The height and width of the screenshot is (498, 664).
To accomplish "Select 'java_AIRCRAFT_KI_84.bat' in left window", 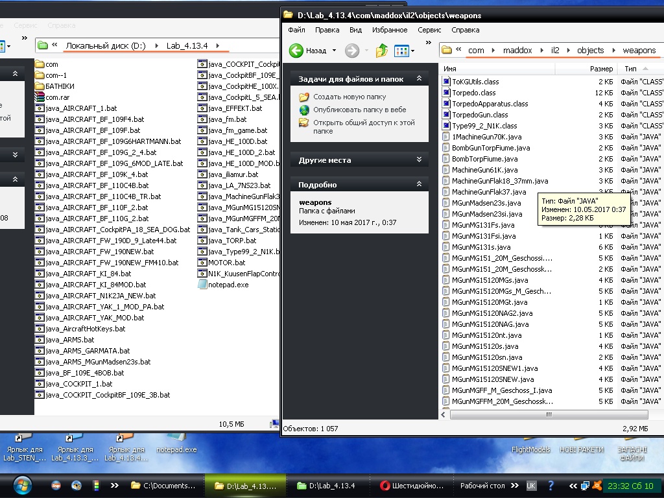I will point(88,274).
